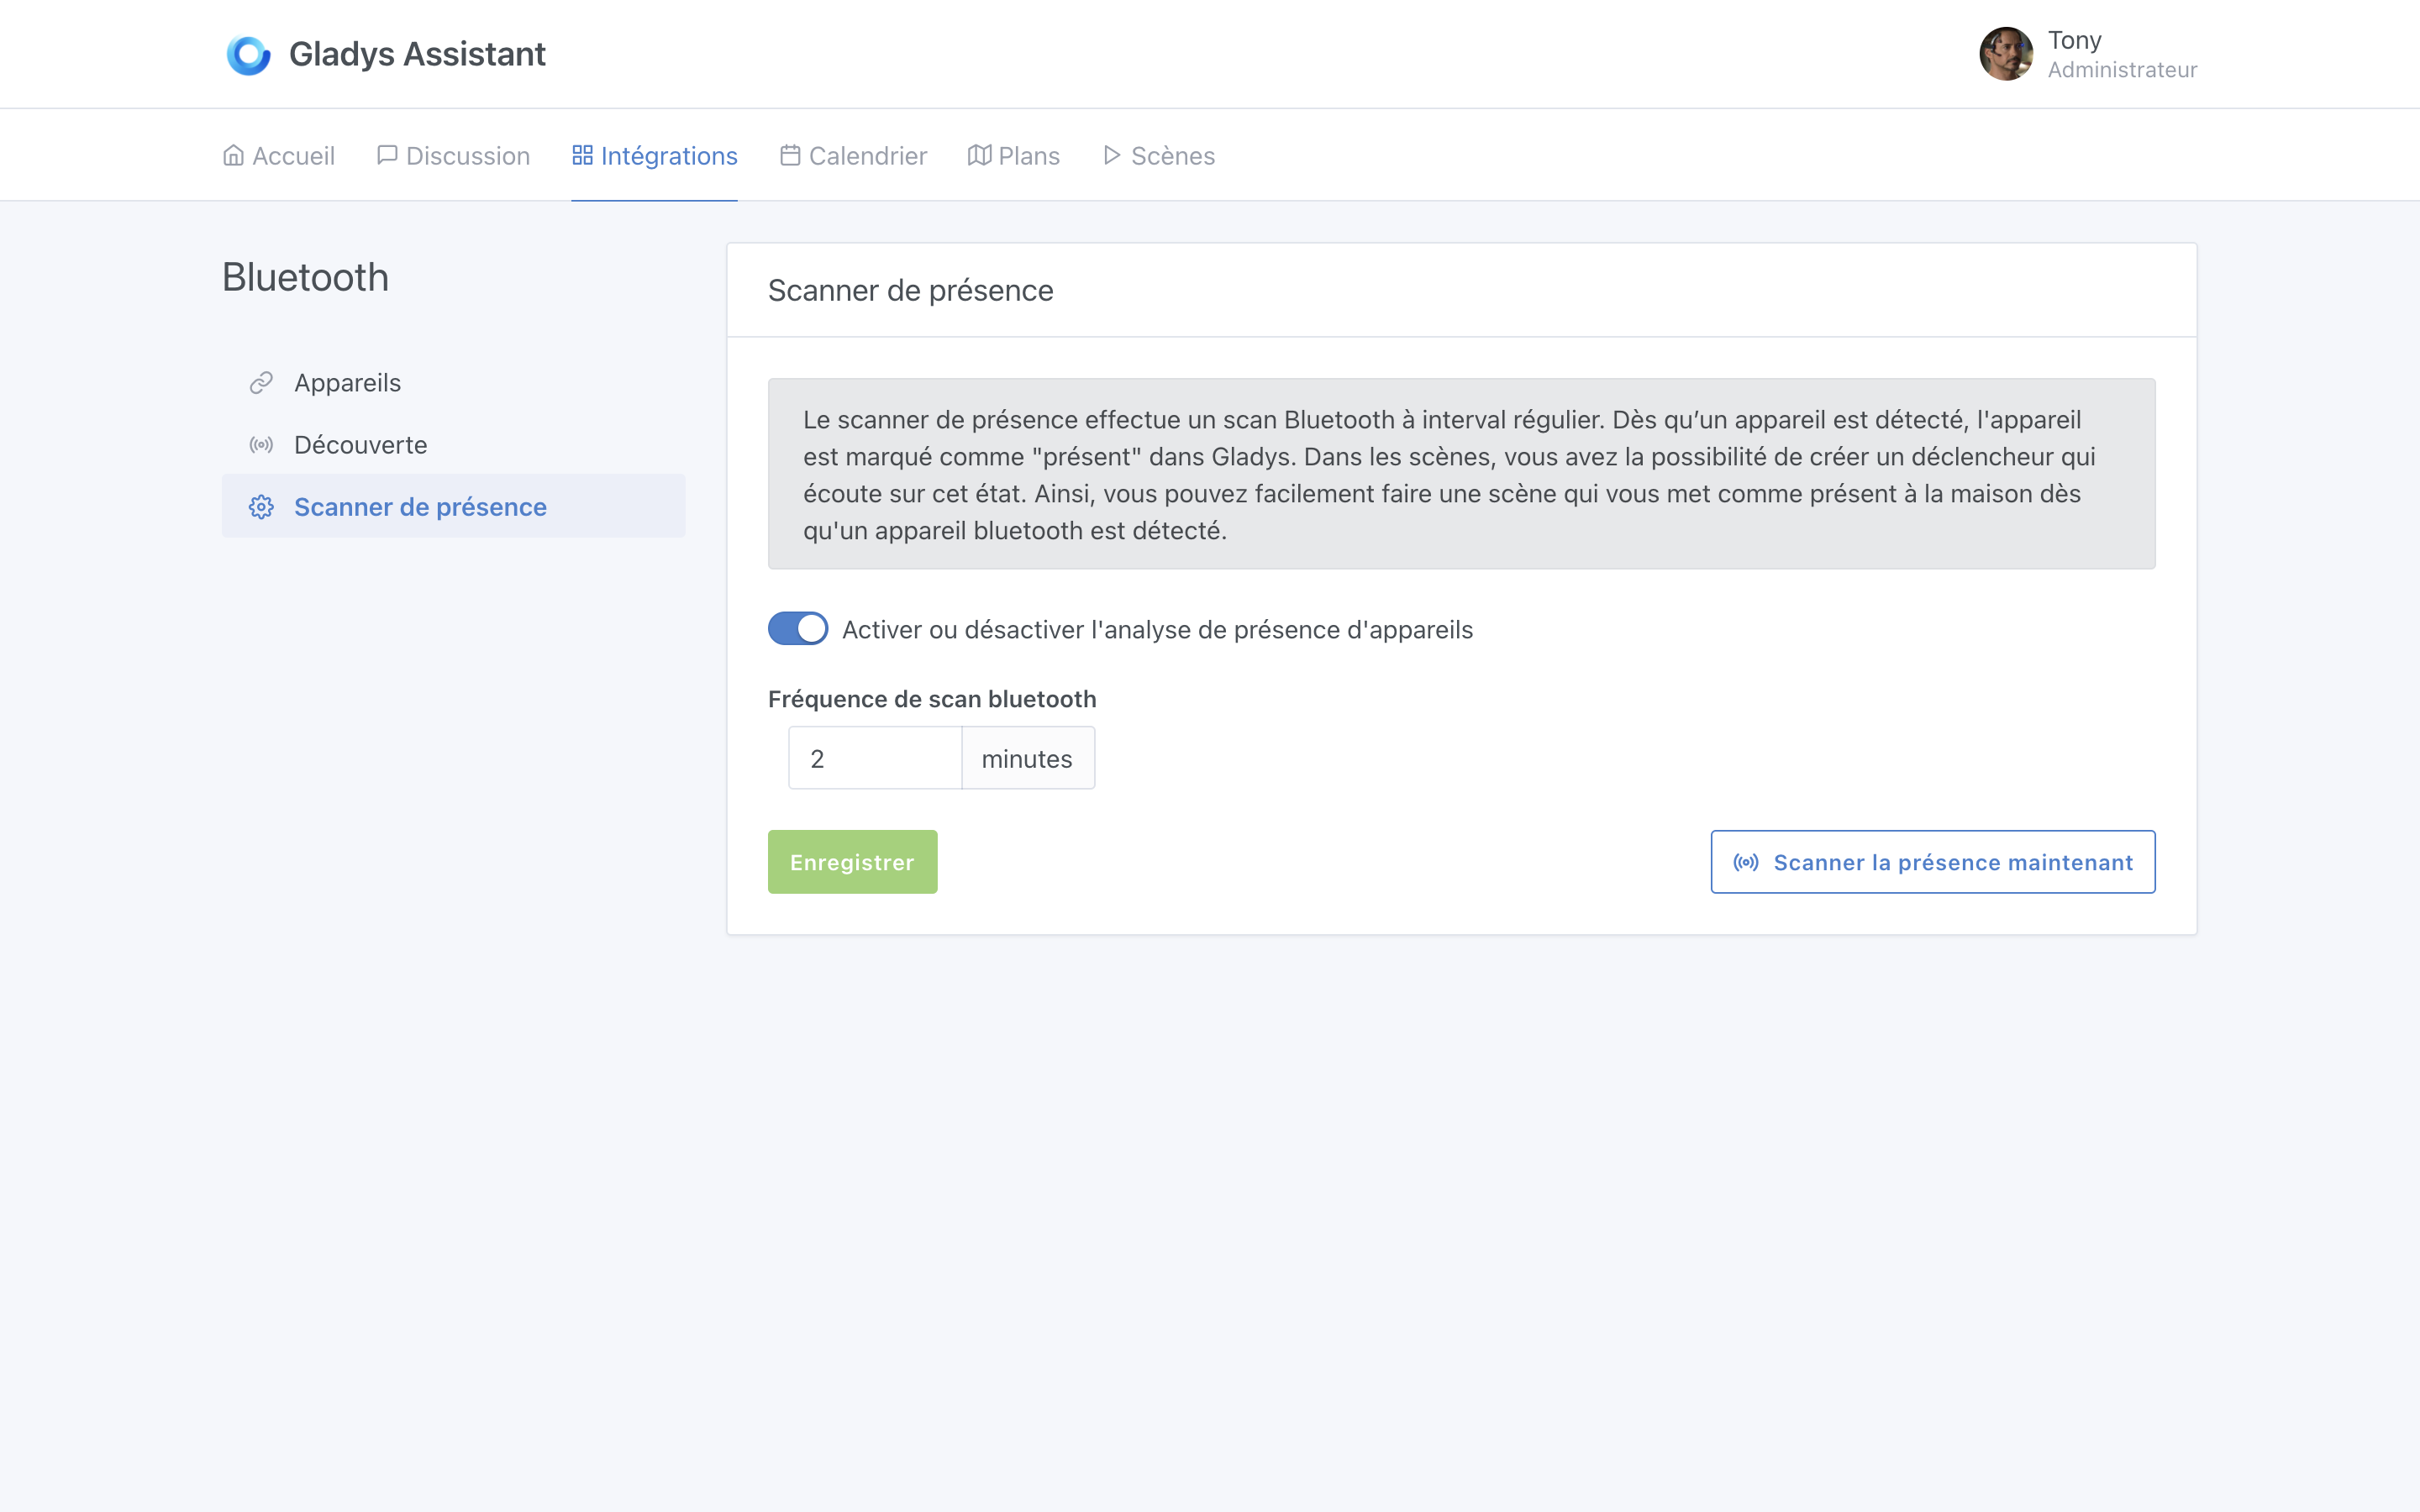Click the Enregistrer button
Viewport: 2420px width, 1512px height.
click(x=852, y=861)
